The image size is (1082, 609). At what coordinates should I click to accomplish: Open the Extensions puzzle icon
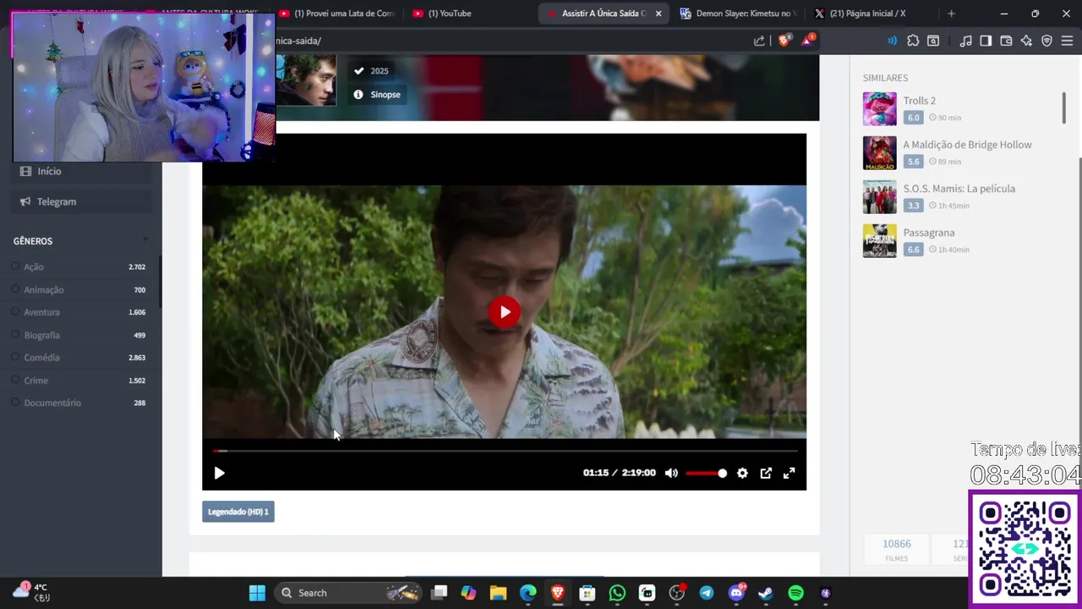913,41
